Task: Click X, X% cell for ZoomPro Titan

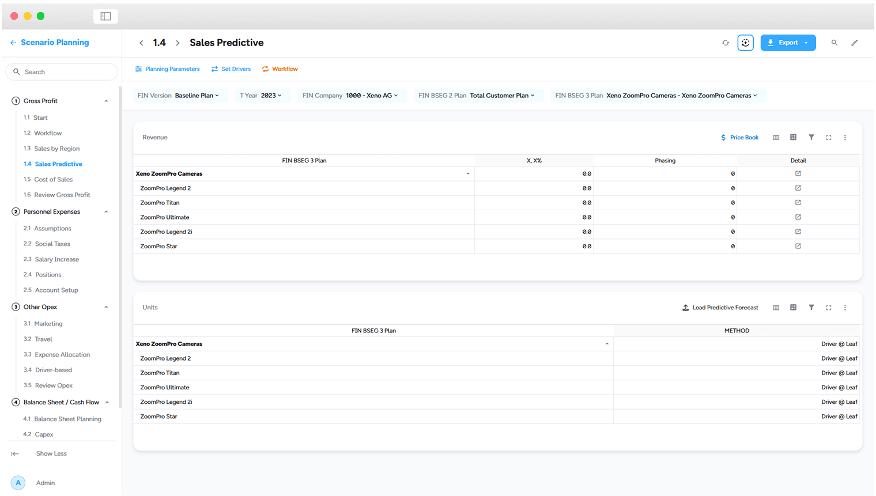Action: [534, 203]
